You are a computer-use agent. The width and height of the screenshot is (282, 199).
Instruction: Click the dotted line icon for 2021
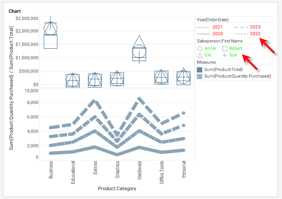pyautogui.click(x=203, y=27)
